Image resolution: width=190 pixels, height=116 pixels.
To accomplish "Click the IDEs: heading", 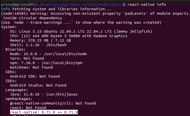I will click(x=11, y=81).
